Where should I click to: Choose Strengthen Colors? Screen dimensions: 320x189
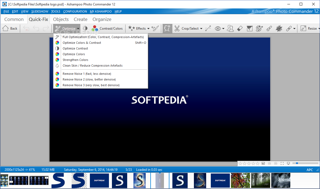click(100, 60)
